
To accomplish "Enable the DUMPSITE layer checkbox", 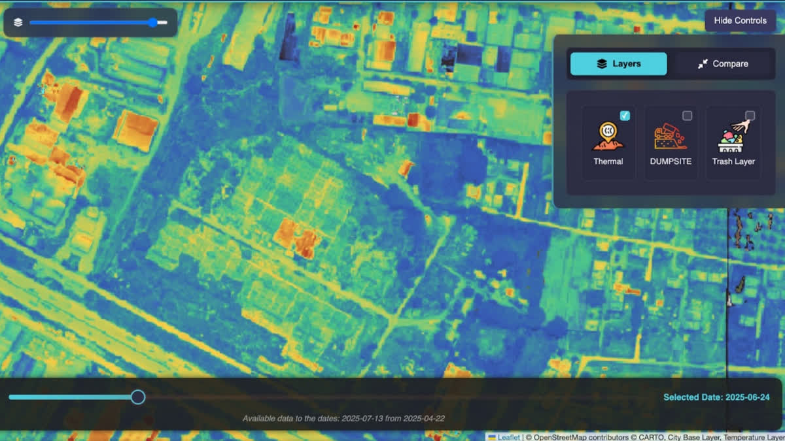I will tap(688, 115).
